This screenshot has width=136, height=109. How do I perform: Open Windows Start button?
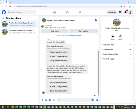point(2,107)
